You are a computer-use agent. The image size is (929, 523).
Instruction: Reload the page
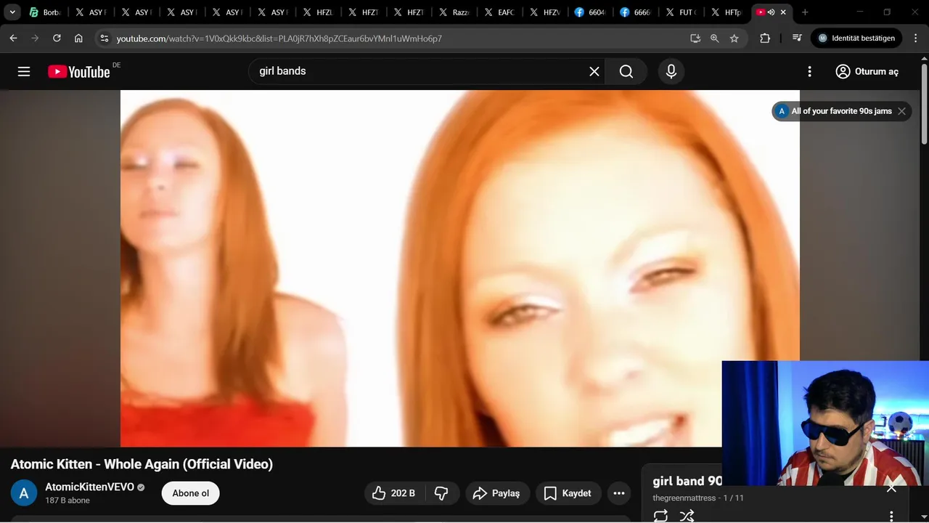pyautogui.click(x=57, y=38)
